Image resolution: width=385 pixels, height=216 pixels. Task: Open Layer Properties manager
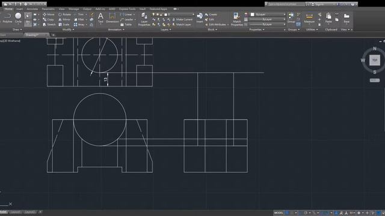(144, 20)
